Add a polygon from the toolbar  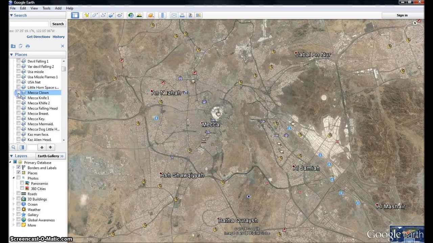(95, 15)
